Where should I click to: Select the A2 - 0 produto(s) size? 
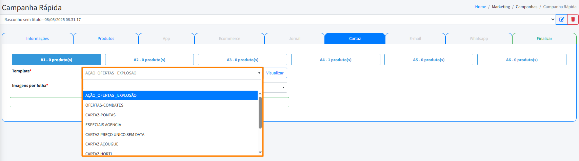point(149,60)
